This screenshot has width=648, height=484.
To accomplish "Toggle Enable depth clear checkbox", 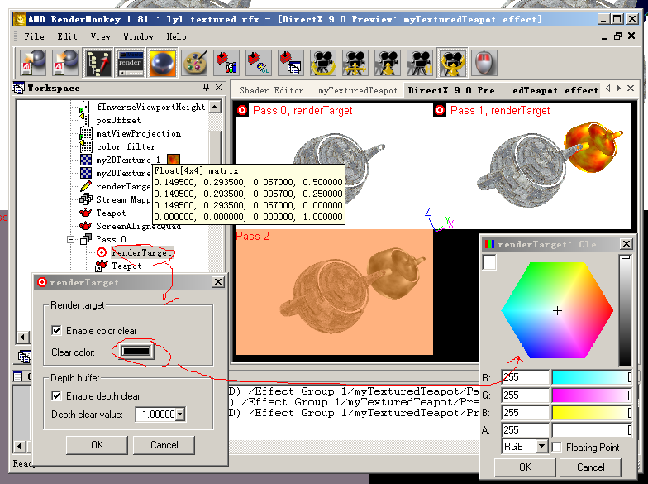I will tap(56, 395).
